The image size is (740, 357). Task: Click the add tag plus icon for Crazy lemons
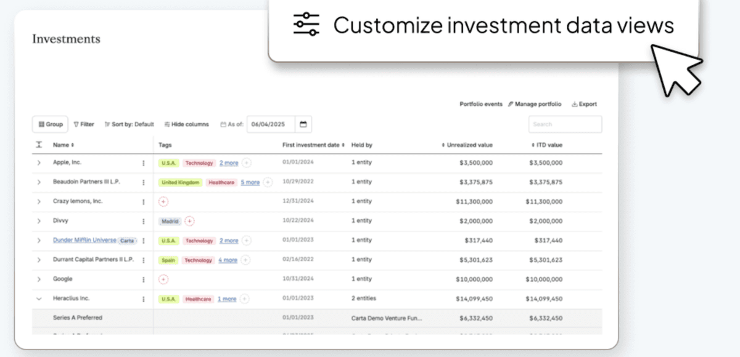click(163, 201)
